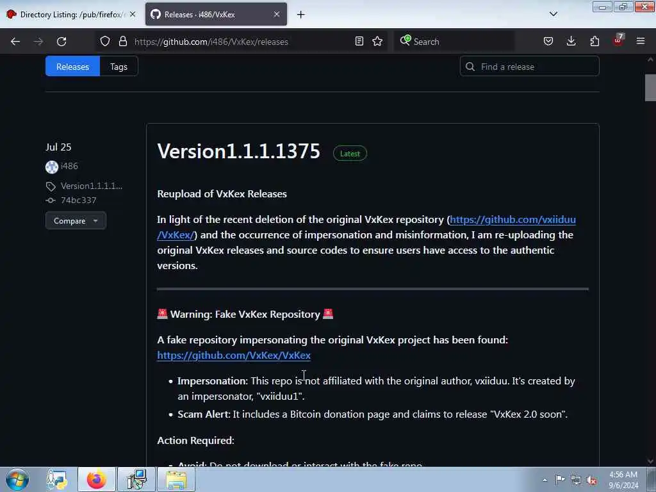The height and width of the screenshot is (492, 656).
Task: Close the Releases i486/VxKex tab
Action: coord(277,14)
